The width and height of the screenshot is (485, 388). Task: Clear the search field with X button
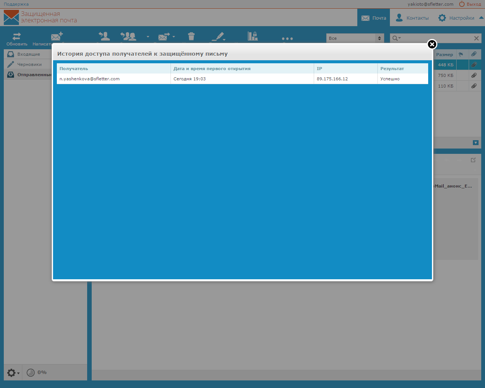coord(476,38)
